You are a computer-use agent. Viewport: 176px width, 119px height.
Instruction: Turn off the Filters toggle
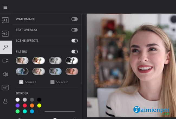(x=74, y=52)
